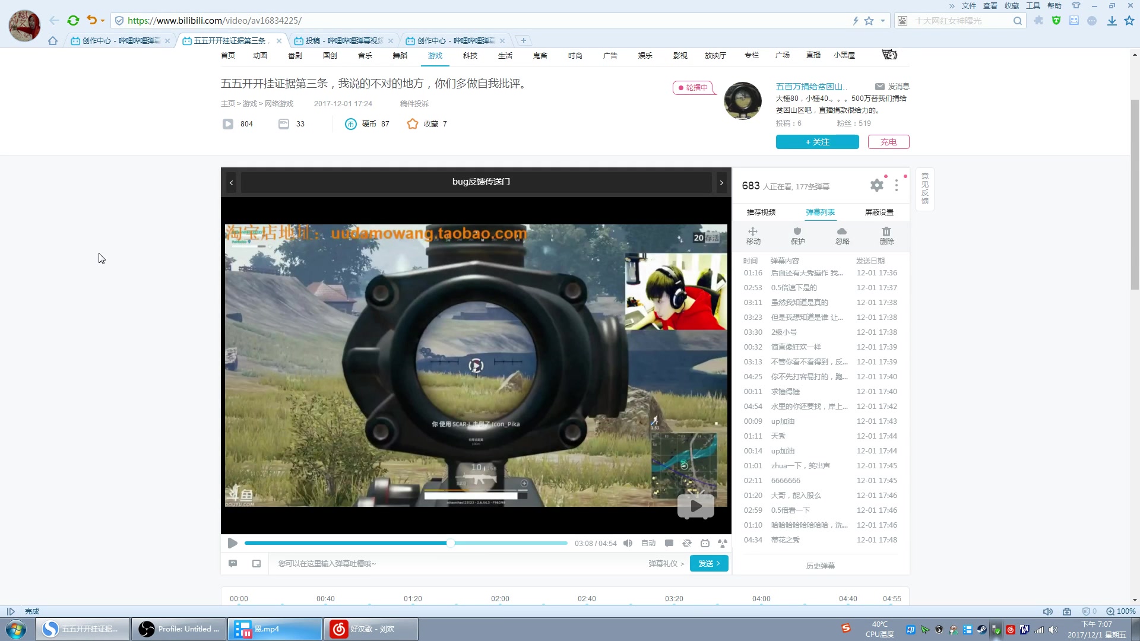Toggle danmaku comment display icon in player
1140x641 pixels.
coord(669,543)
